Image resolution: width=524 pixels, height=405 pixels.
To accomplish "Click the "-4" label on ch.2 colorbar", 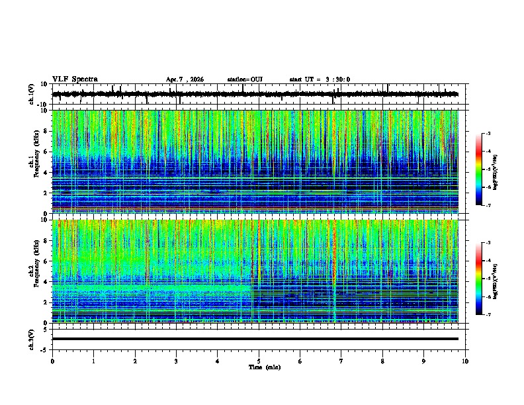I will coord(488,261).
